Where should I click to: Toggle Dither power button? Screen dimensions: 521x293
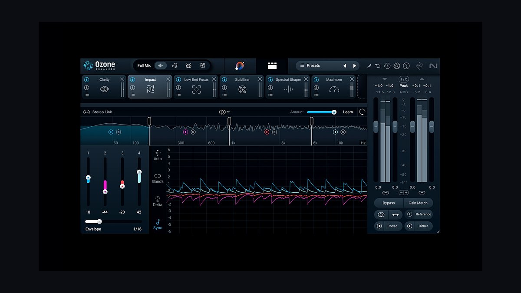tap(409, 226)
